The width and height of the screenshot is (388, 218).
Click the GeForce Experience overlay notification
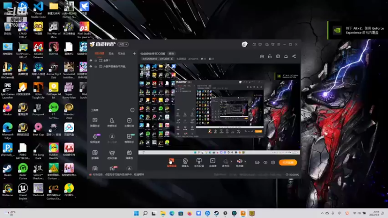point(357,31)
